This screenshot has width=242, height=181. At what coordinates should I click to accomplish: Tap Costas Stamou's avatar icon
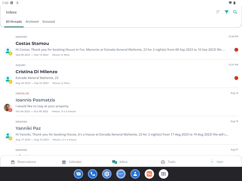coord(8,51)
